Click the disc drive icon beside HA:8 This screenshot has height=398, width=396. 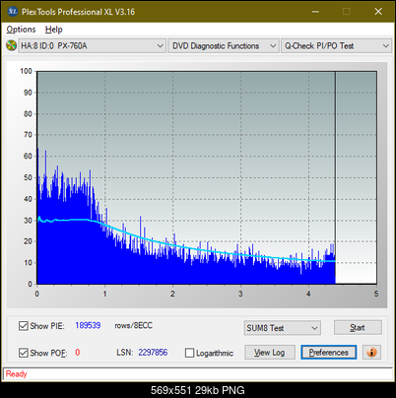11,45
